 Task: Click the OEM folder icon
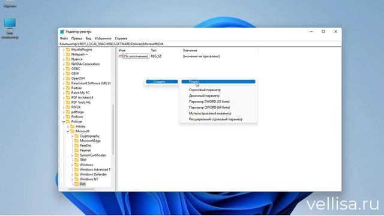tap(68, 74)
